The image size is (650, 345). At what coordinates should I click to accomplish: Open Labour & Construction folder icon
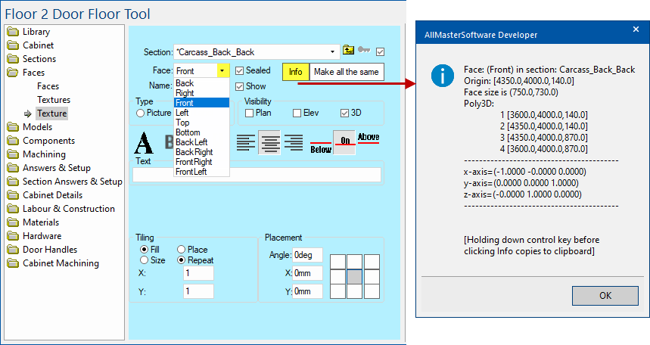pyautogui.click(x=14, y=209)
